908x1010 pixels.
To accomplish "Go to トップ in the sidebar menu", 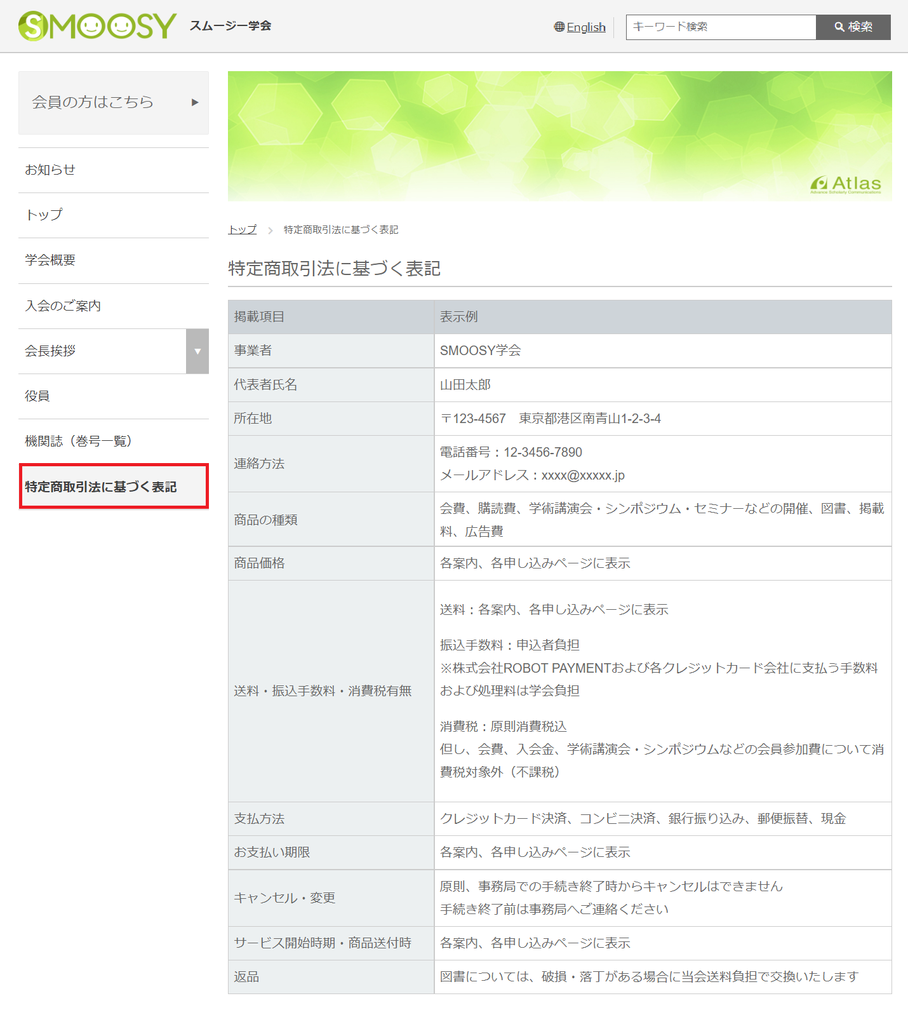I will (x=44, y=215).
